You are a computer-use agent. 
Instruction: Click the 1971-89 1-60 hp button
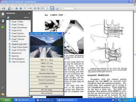[x=47, y=90]
